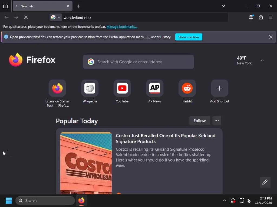Open the Manage bookmarks link

coord(122,27)
